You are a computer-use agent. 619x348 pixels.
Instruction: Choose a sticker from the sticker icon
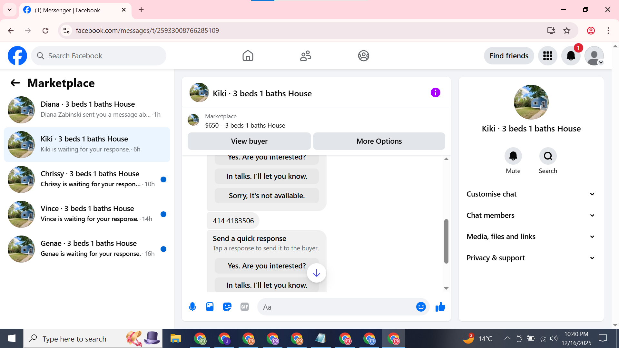(x=227, y=307)
